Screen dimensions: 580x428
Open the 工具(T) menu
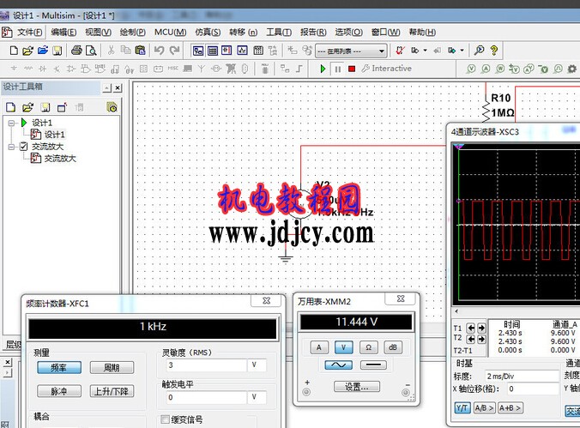[x=279, y=33]
